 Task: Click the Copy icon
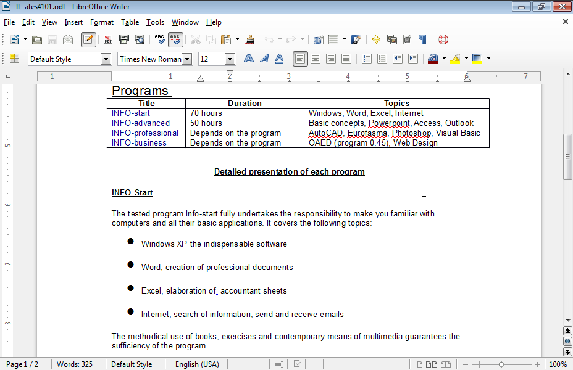click(211, 39)
